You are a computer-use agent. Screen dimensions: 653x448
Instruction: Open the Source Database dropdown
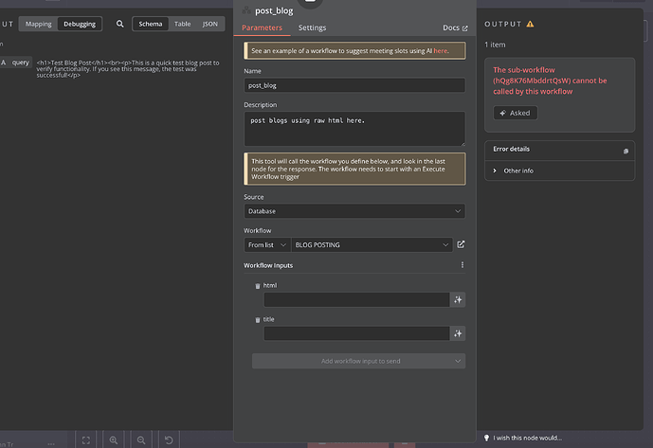click(x=354, y=211)
